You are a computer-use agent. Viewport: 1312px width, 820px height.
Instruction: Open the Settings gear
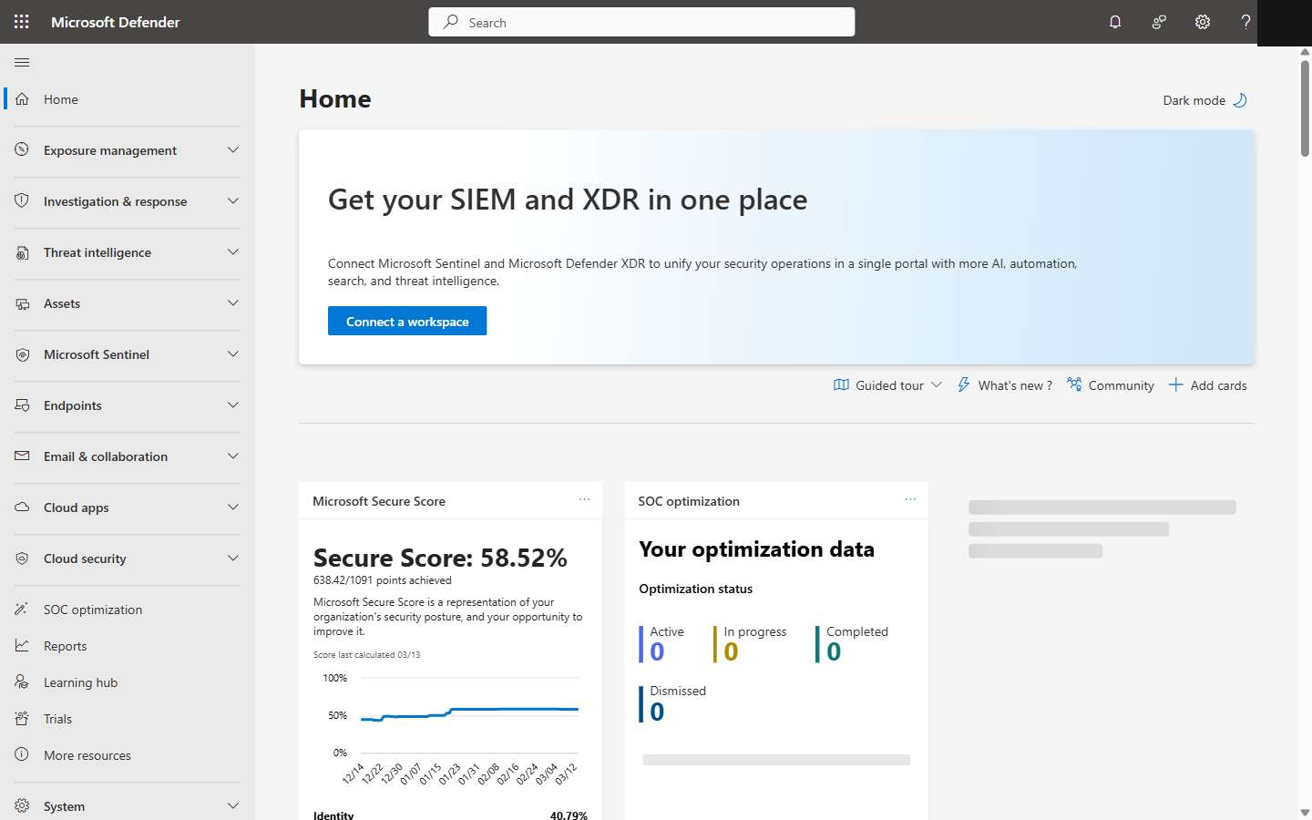point(1202,21)
